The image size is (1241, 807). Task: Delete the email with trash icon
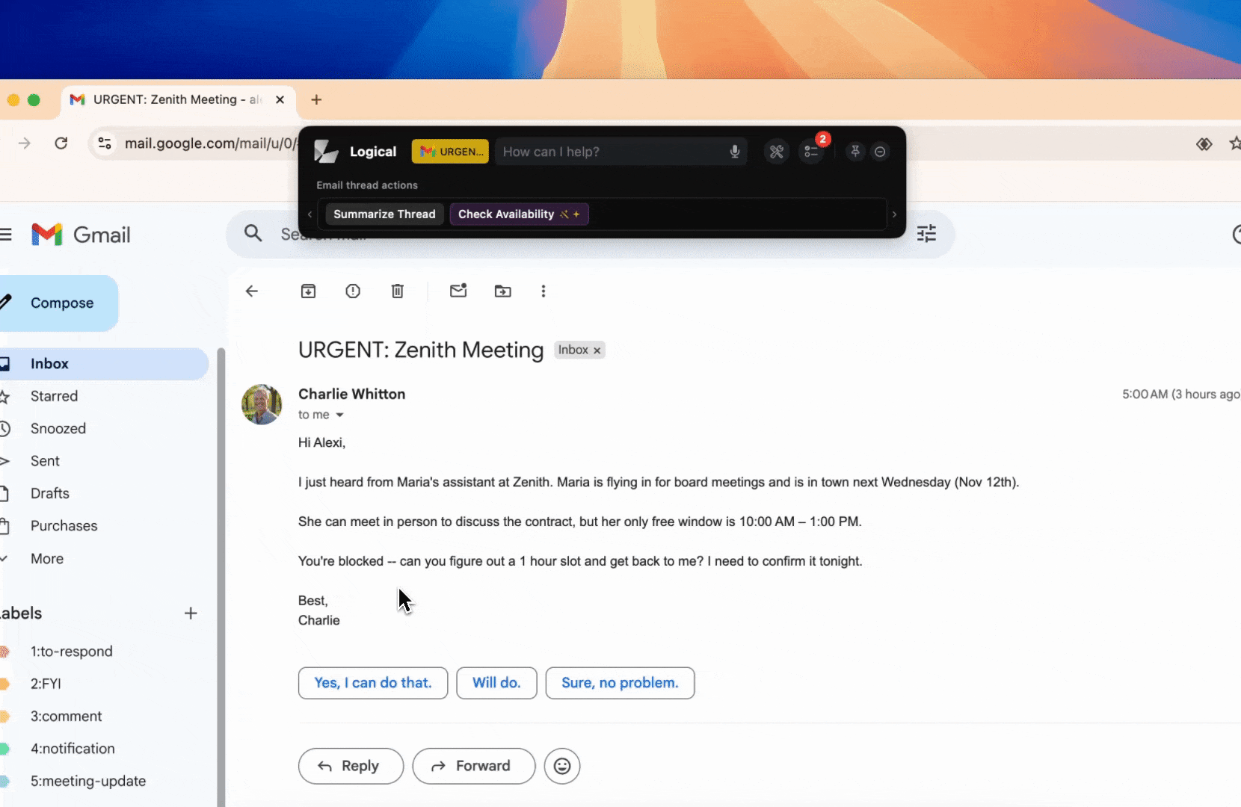point(398,291)
